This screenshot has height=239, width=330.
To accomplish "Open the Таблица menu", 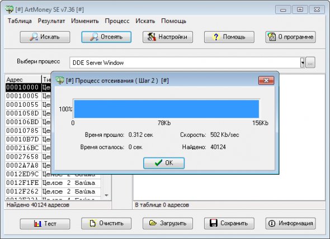I will (20, 21).
